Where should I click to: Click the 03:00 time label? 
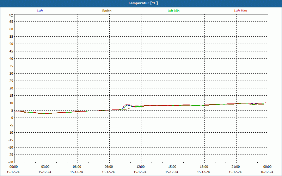point(45,167)
